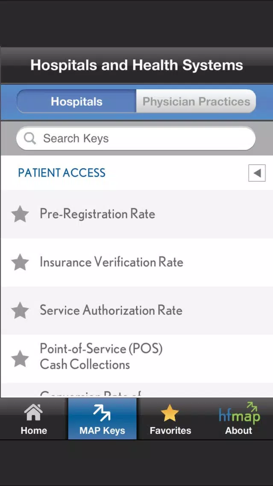Go to the Home tab icon
This screenshot has height=486, width=273.
[33, 413]
